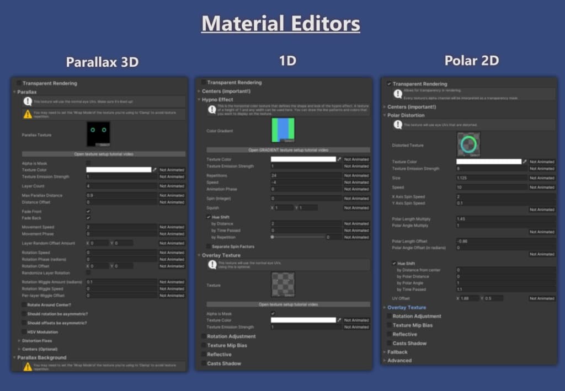Click the 1D Speed value field
This screenshot has width=565, height=391.
(x=306, y=182)
